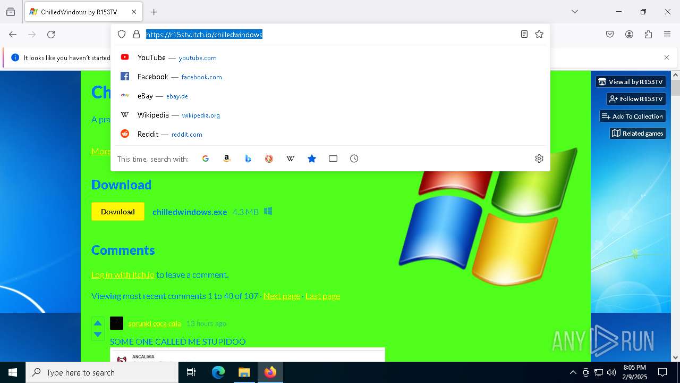Click the page vertical scrollbar thumb

(675, 88)
